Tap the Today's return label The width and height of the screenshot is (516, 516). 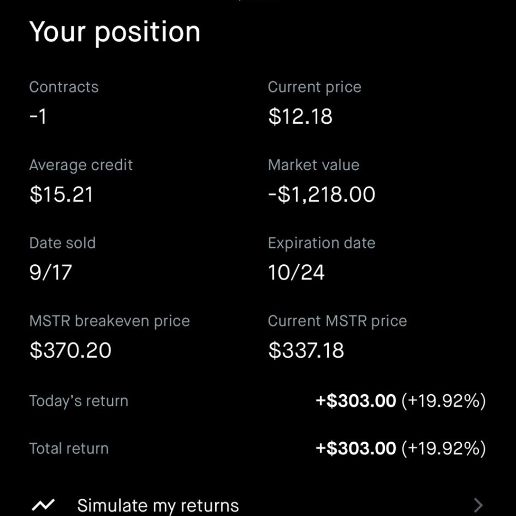[78, 401]
